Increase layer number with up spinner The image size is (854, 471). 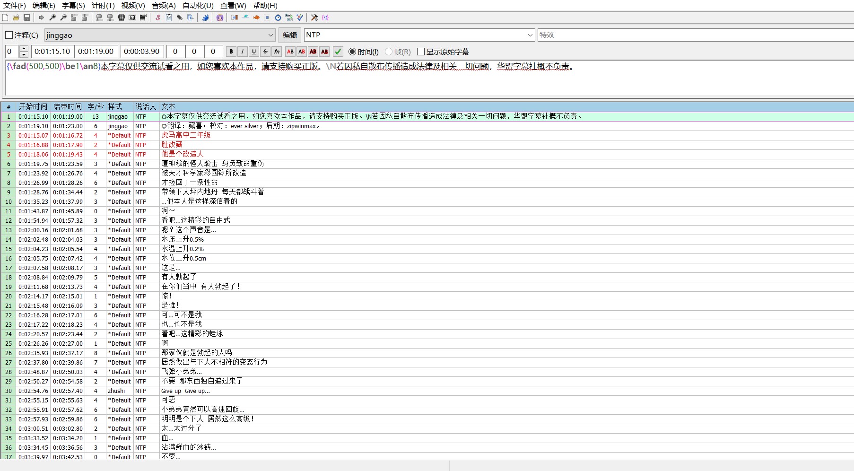pyautogui.click(x=24, y=48)
